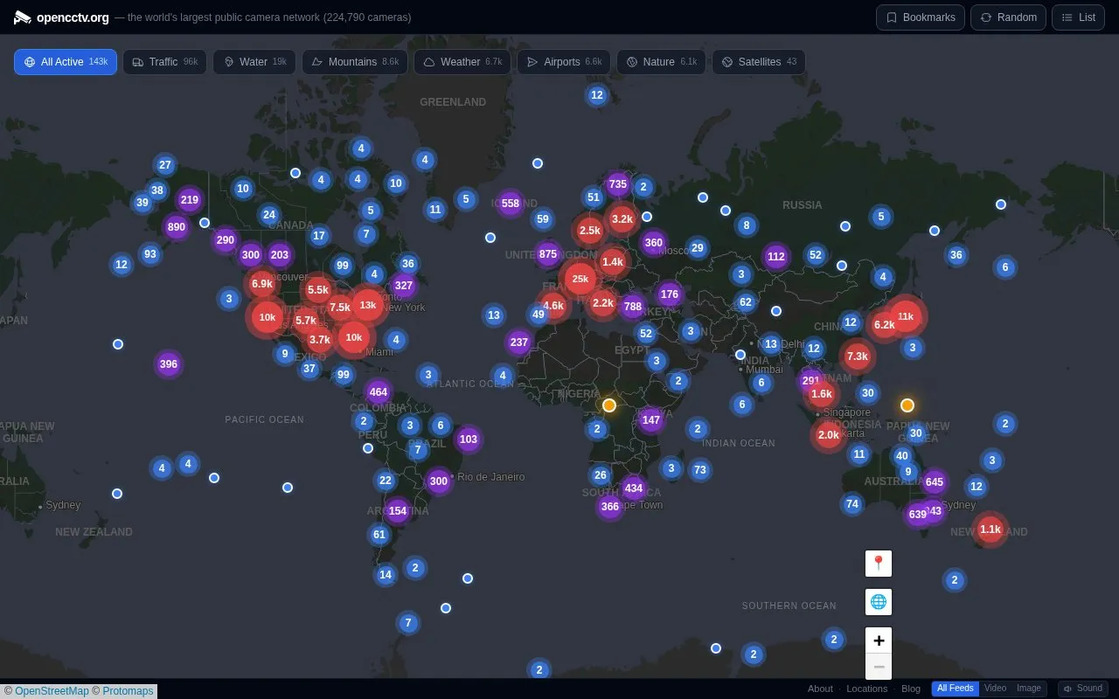Screen dimensions: 1119x699
Task: Switch to List view
Action: 1078,17
